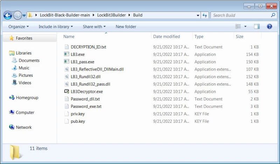280x164 pixels.
Task: Click the pub.key file icon
Action: [x=66, y=121]
